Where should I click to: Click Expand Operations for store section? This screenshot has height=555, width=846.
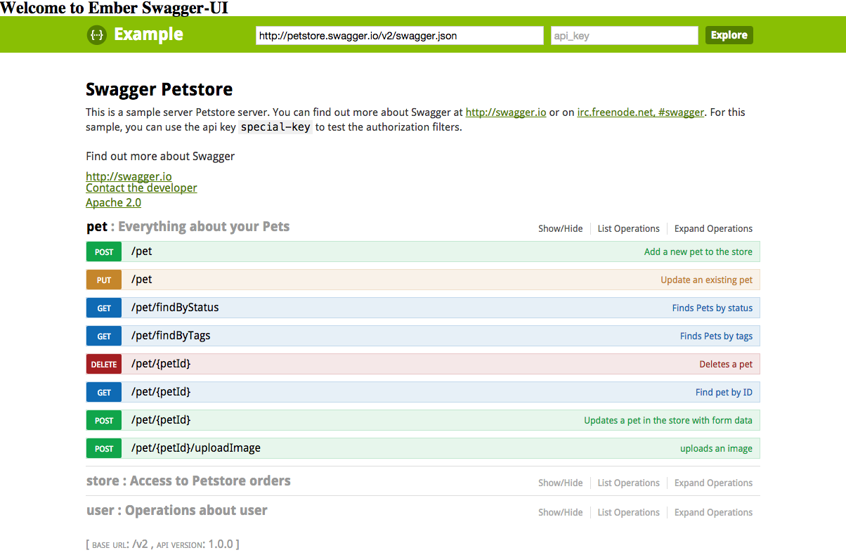coord(713,483)
